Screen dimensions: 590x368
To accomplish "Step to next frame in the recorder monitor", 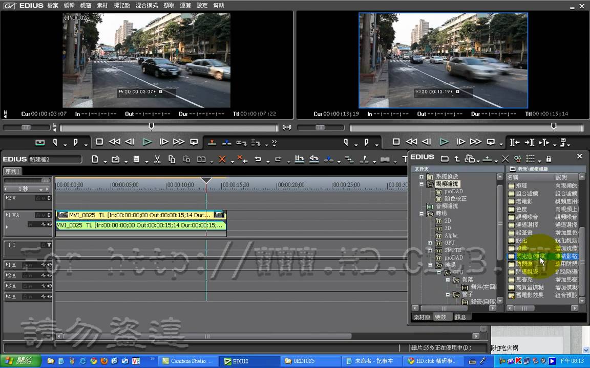I will click(460, 142).
